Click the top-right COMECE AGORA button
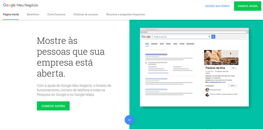The height and width of the screenshot is (130, 263). [248, 6]
